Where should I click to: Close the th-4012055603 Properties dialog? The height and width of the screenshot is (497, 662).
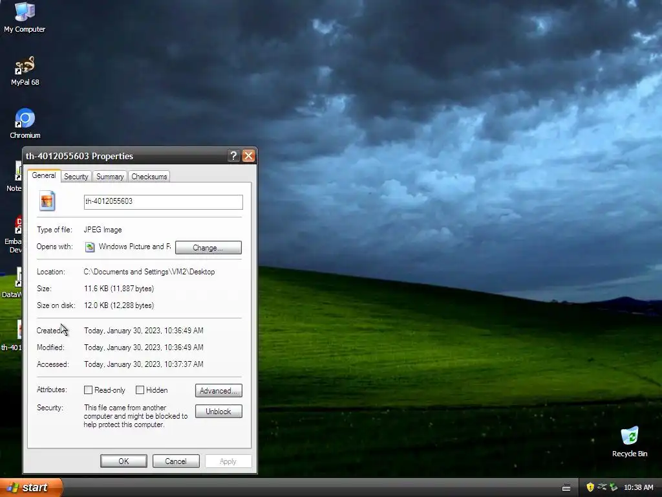coord(249,156)
